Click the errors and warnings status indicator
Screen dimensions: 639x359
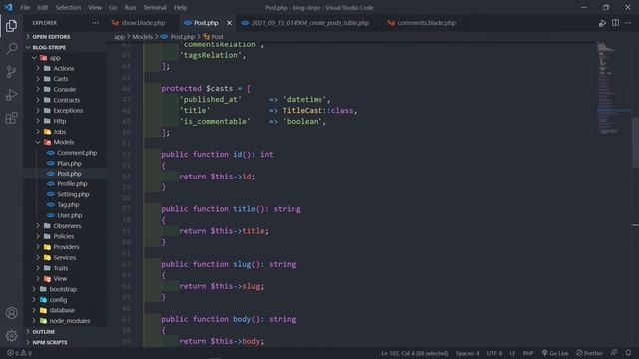(19, 353)
